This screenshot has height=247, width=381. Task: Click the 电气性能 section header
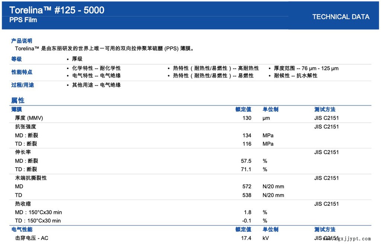point(22,230)
